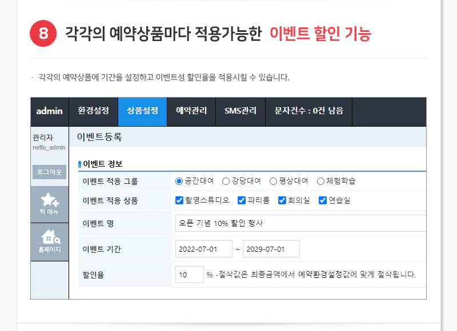Go to the admin tab
This screenshot has height=331, width=457.
[x=50, y=112]
